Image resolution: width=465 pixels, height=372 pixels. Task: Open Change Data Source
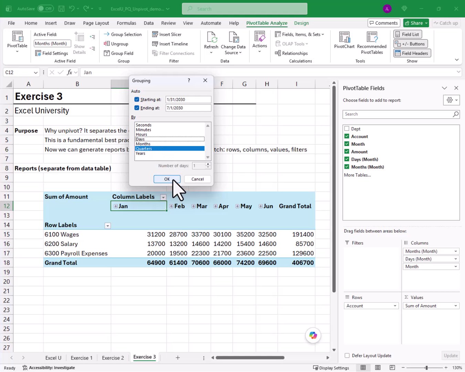233,42
